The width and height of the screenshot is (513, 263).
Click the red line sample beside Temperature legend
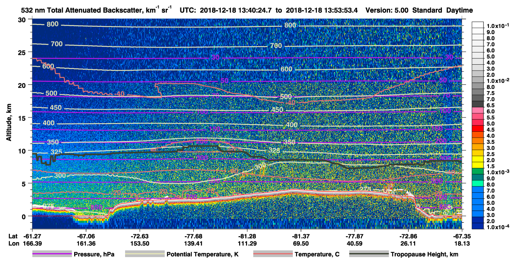point(273,254)
